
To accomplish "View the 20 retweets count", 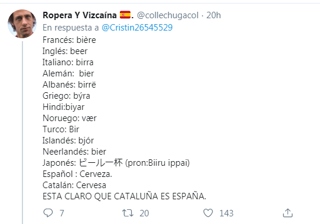I will tap(144, 213).
